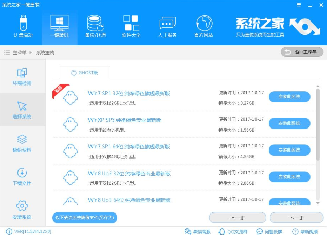Open the U盘启动 (USB boot) tool
The width and height of the screenshot is (328, 235).
point(23,26)
